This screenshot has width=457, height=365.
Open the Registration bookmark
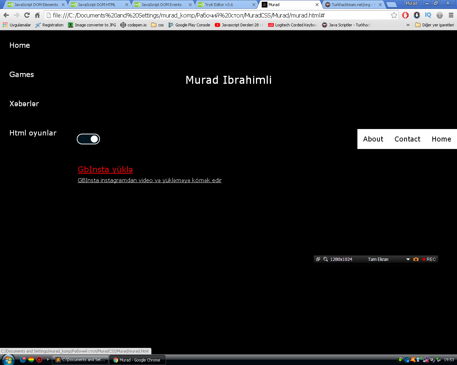tap(49, 25)
